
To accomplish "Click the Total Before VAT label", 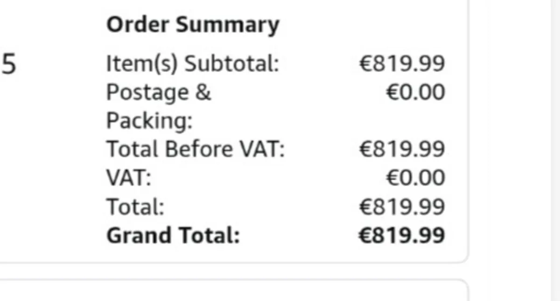I will pyautogui.click(x=195, y=150).
